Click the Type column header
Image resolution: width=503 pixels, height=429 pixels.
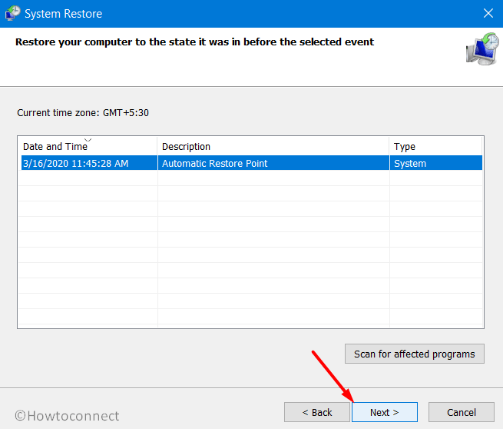coord(435,146)
